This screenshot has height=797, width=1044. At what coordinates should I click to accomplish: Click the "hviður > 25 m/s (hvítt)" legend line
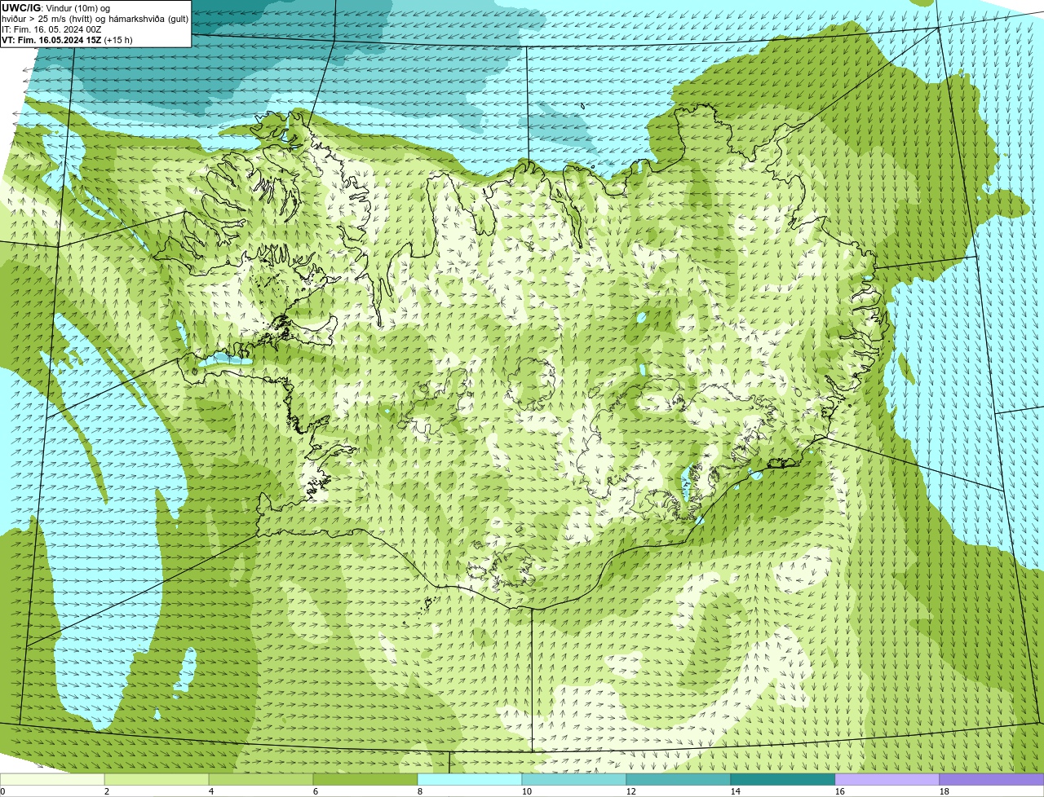95,19
